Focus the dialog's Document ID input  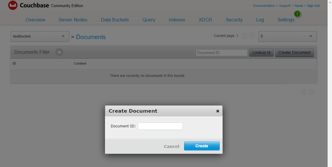click(x=160, y=126)
